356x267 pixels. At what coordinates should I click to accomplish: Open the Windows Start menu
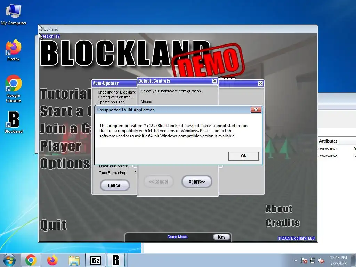pyautogui.click(x=9, y=260)
